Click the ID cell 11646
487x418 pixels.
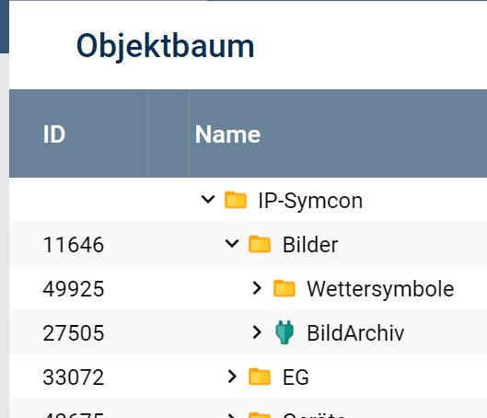point(74,245)
